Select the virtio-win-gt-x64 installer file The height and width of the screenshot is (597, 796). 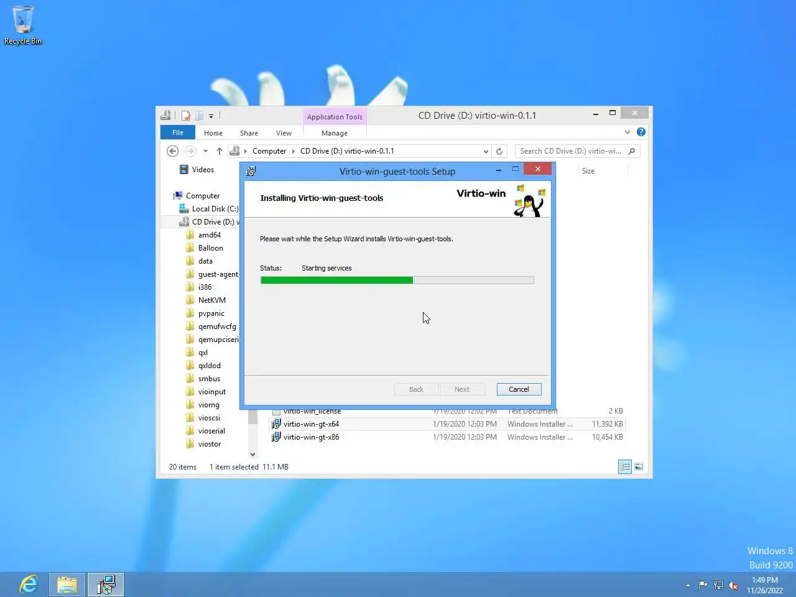pyautogui.click(x=447, y=424)
